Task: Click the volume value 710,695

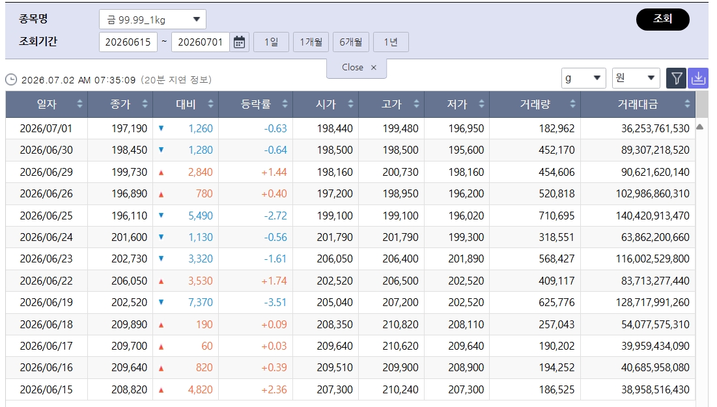Action: [557, 216]
